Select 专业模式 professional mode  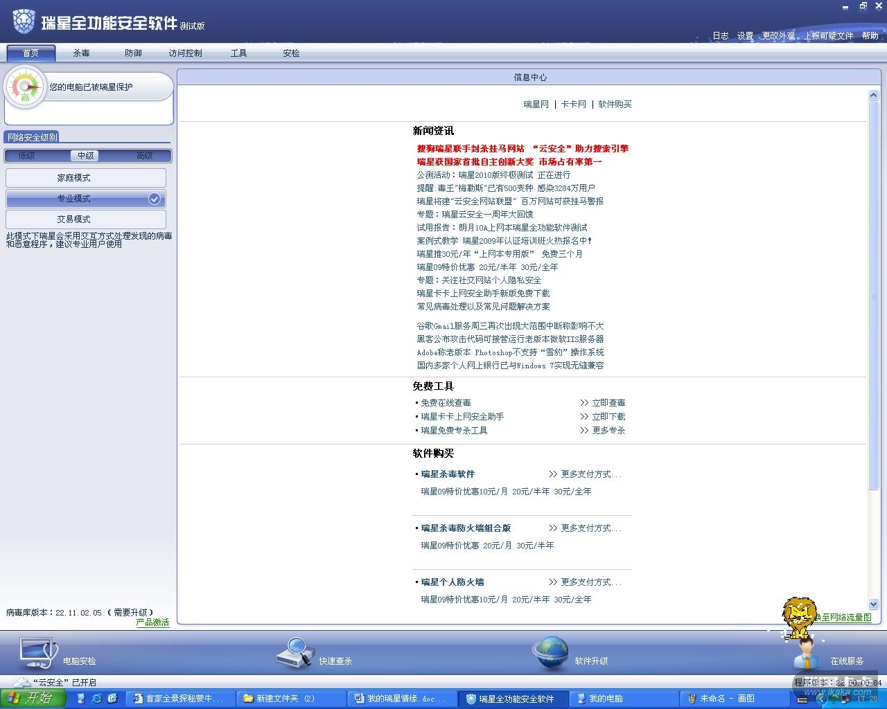click(86, 199)
